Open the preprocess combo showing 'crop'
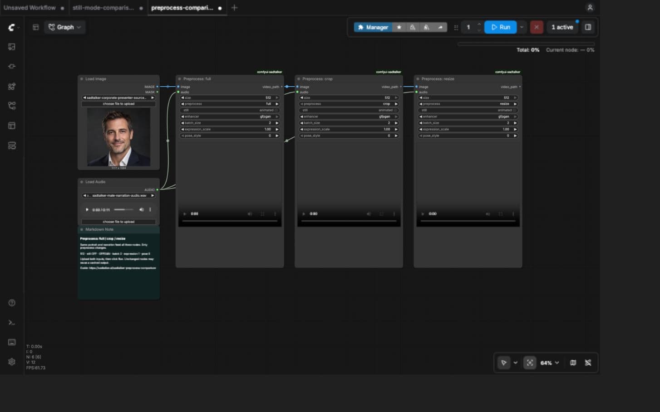The height and width of the screenshot is (412, 660). pyautogui.click(x=349, y=104)
